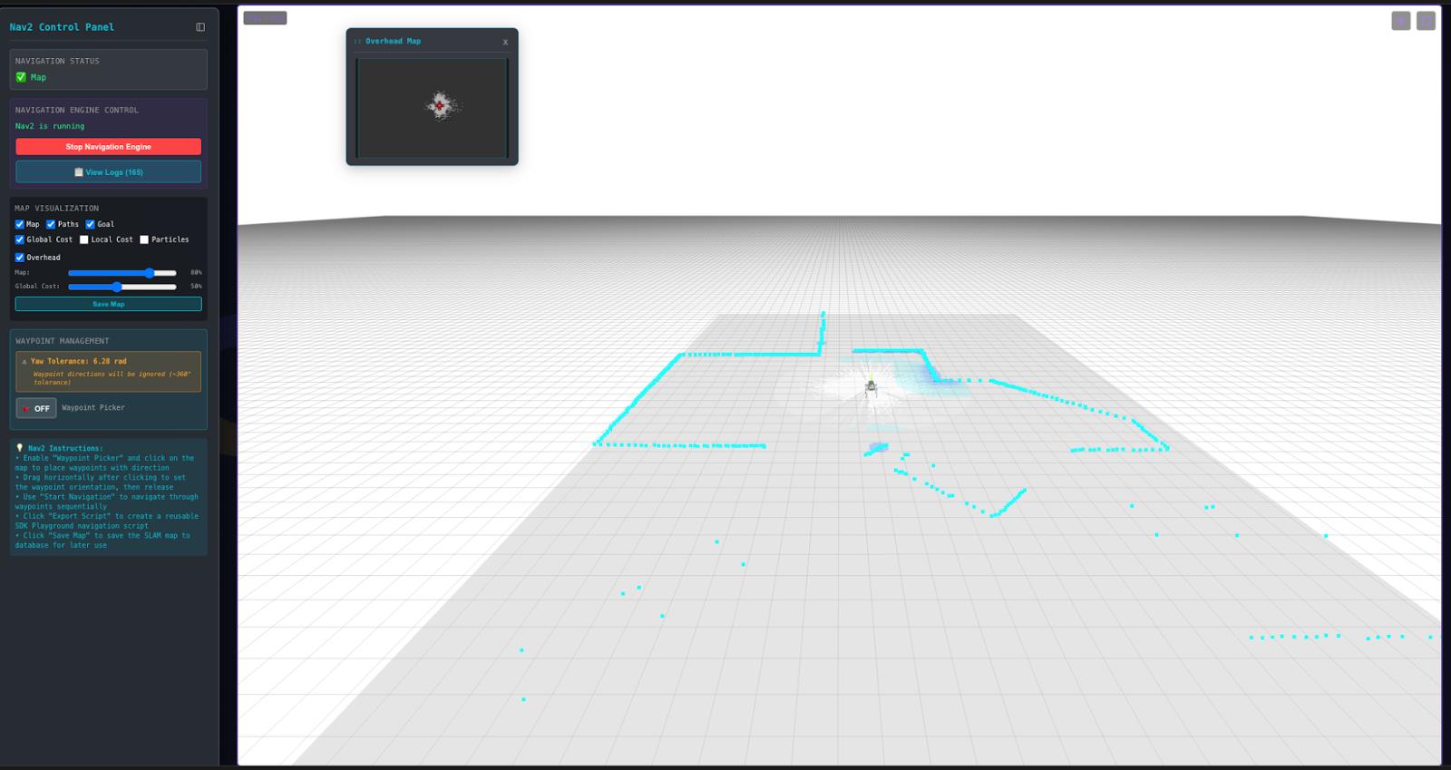Enable the Local Cost checkbox
Image resolution: width=1451 pixels, height=770 pixels.
[x=84, y=239]
